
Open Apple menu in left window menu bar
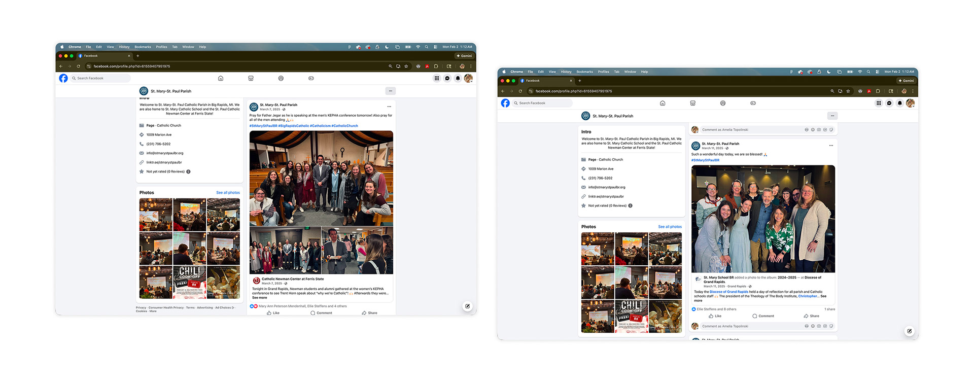click(x=62, y=47)
